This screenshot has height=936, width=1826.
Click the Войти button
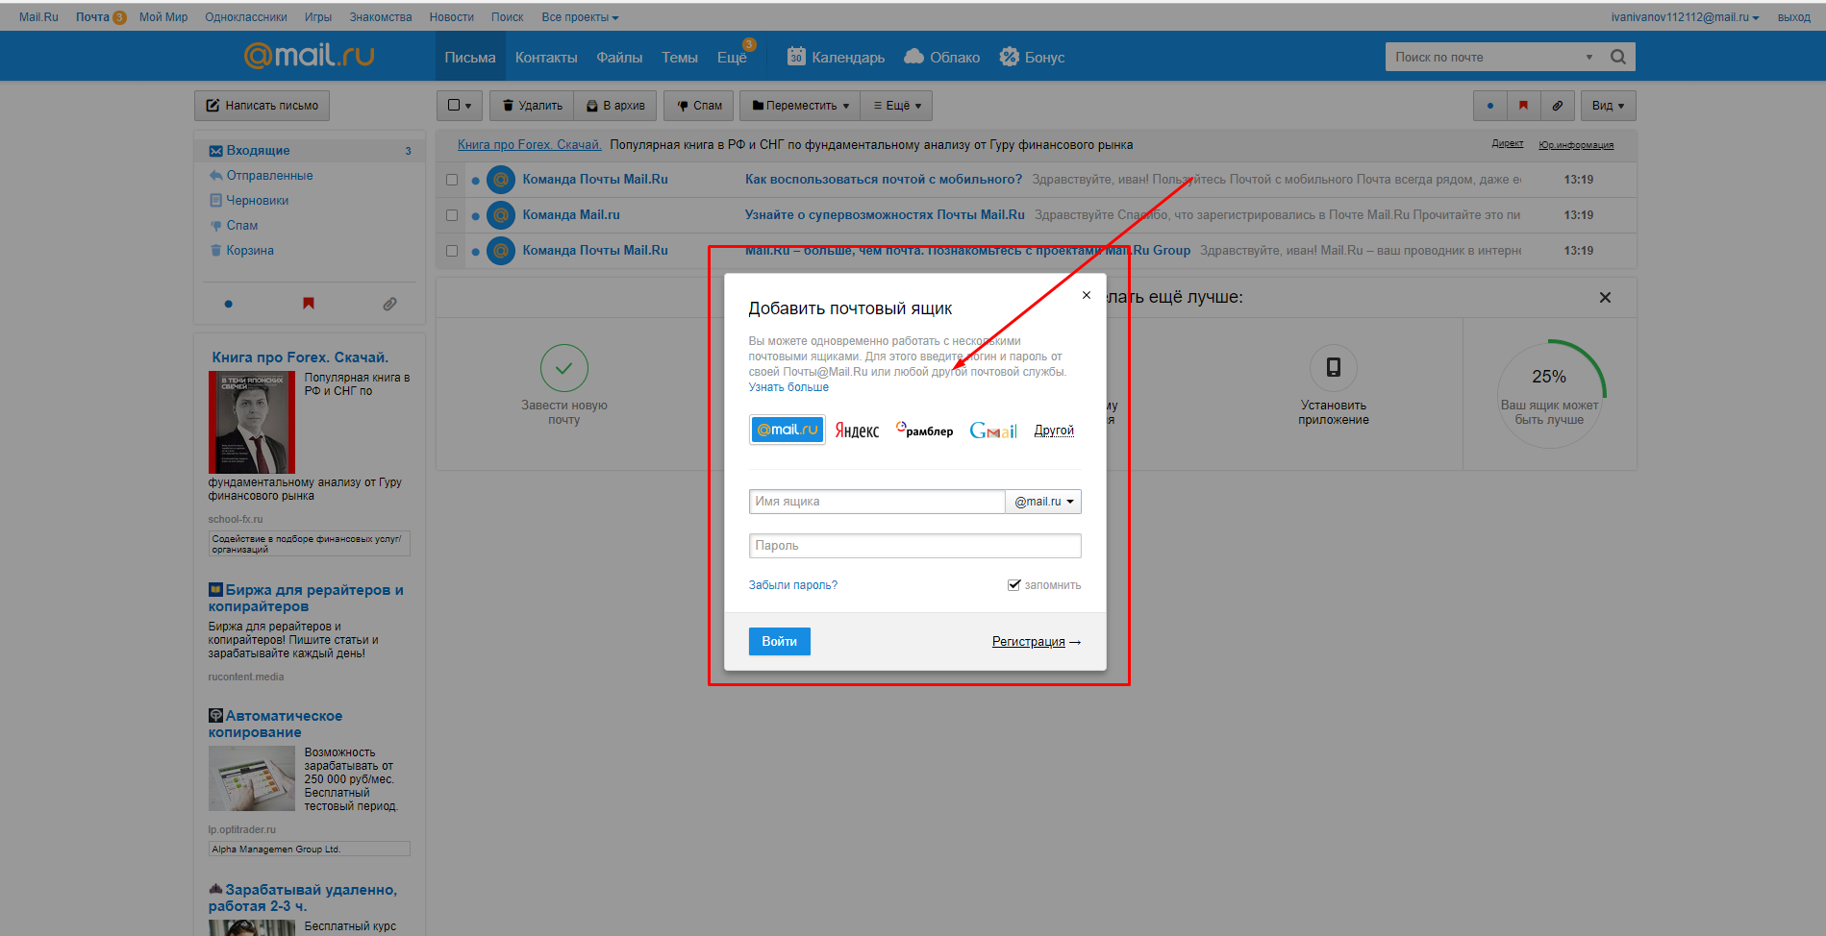point(779,641)
